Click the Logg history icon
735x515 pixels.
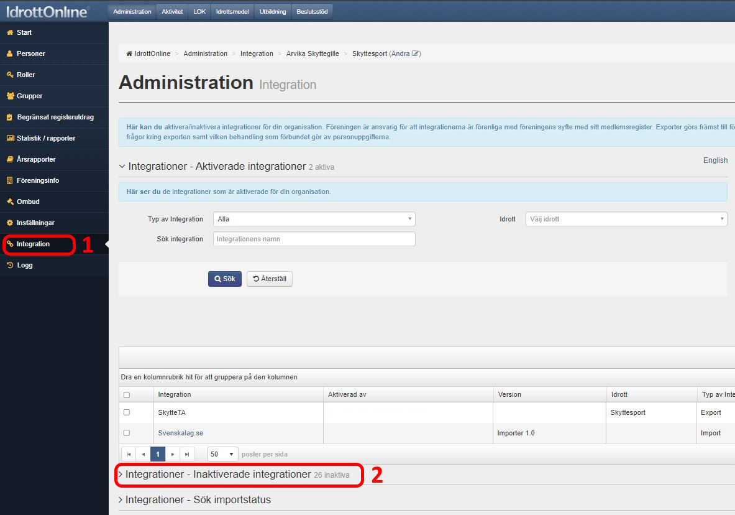pyautogui.click(x=10, y=265)
